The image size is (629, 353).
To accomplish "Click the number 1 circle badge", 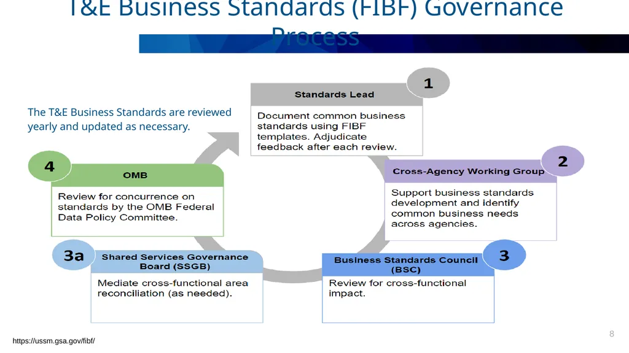I will tap(428, 83).
